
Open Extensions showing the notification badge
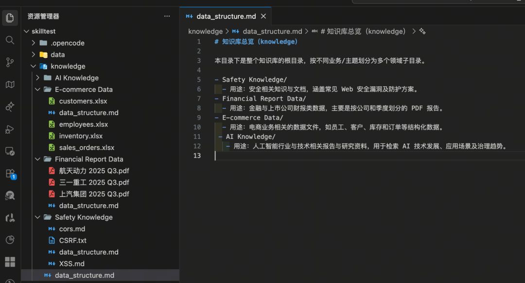tap(10, 174)
